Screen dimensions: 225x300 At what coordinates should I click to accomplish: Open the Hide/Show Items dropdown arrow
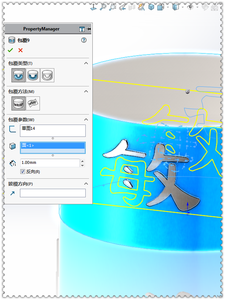[197, 7]
